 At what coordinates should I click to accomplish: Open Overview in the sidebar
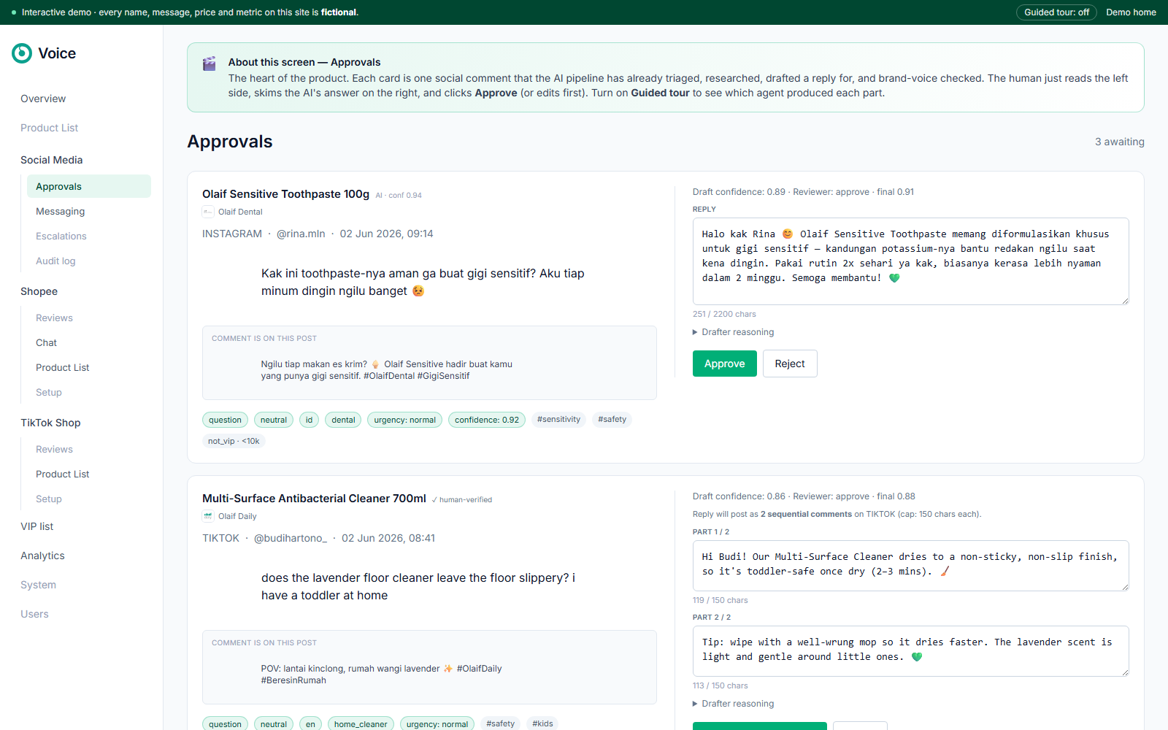(x=43, y=99)
